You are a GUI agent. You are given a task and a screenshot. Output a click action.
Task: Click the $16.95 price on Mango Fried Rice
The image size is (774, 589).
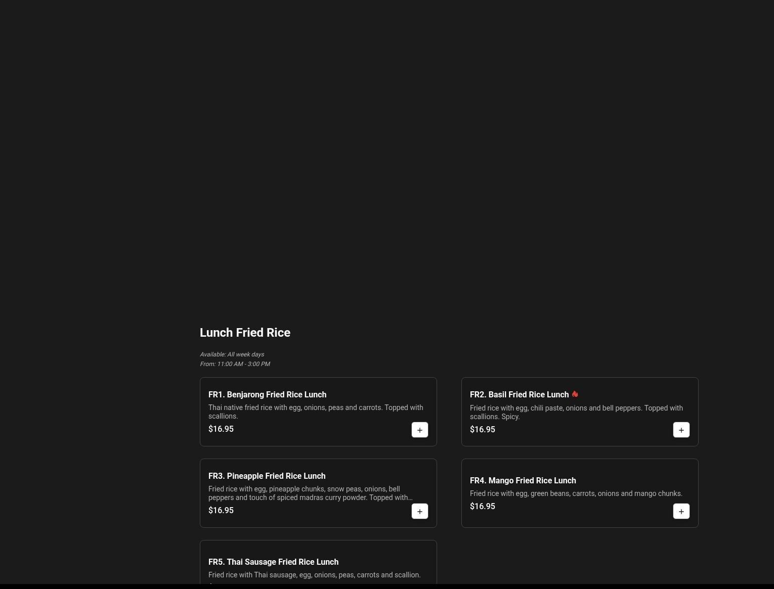(482, 506)
